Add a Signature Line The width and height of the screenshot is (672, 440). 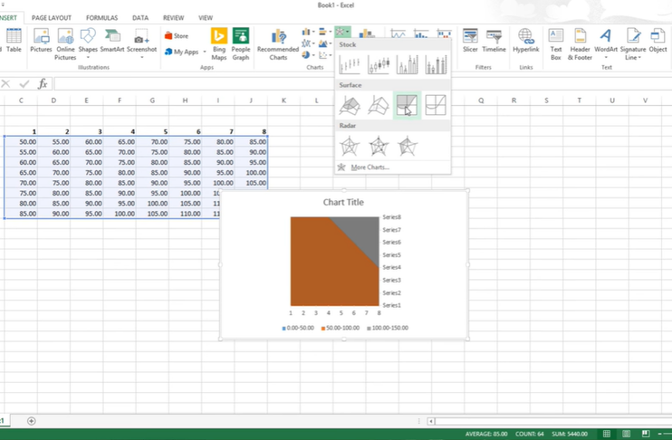[633, 44]
